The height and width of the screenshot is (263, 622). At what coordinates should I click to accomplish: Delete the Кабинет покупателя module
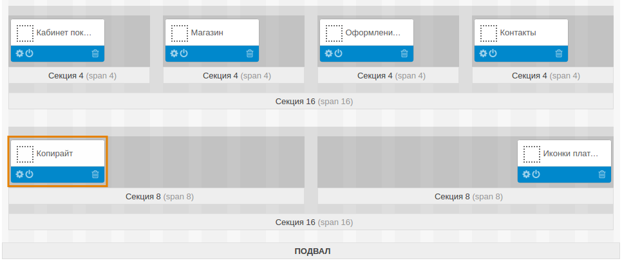tap(95, 53)
